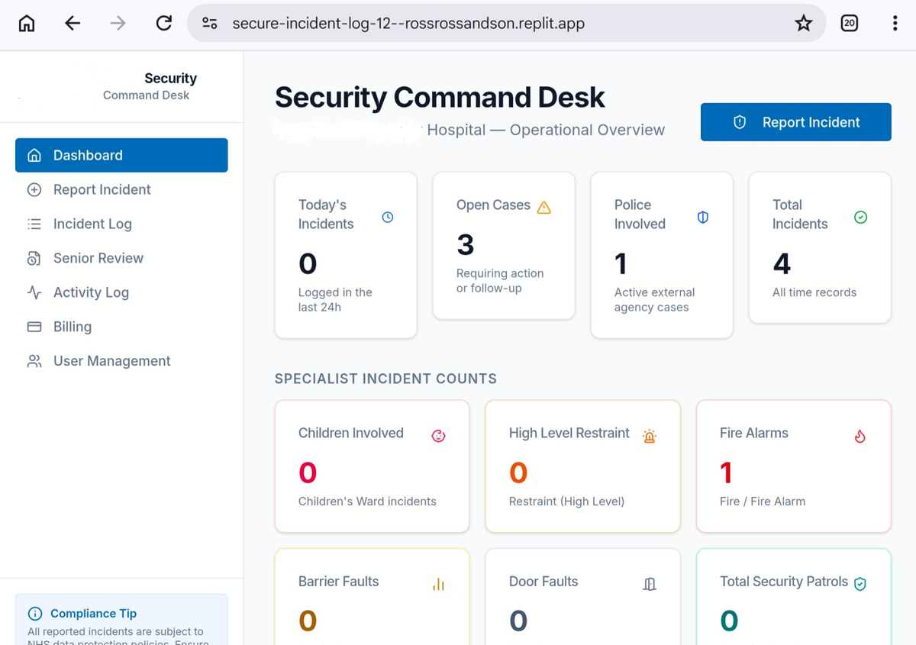Open the Activity Log page
Screen dimensions: 916x645
click(121, 292)
